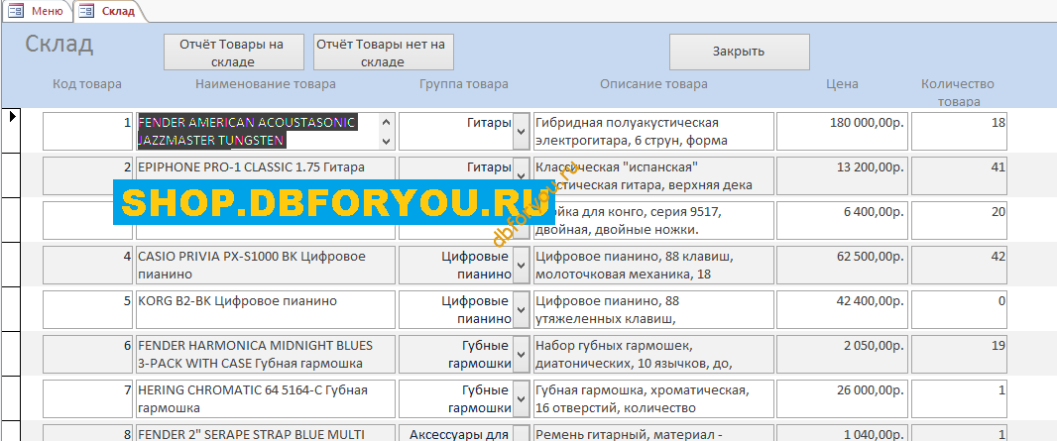The height and width of the screenshot is (441, 1057).
Task: Click price field 2 050,00р.
Action: tap(841, 354)
